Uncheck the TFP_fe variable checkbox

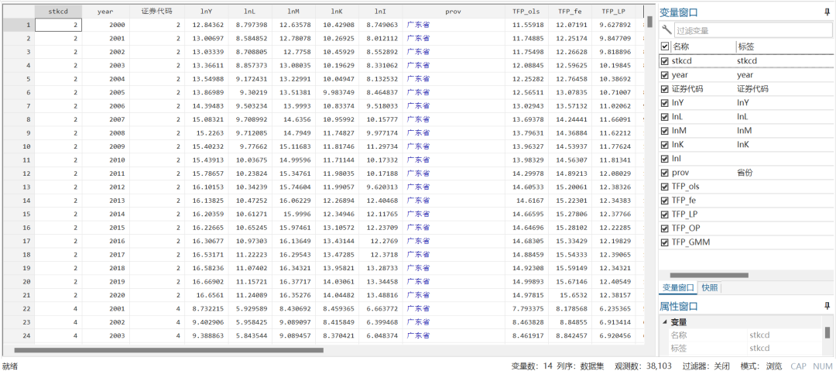point(664,201)
